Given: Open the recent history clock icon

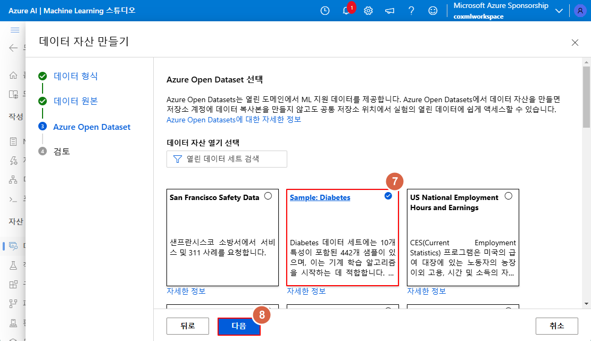Looking at the screenshot, I should 325,11.
